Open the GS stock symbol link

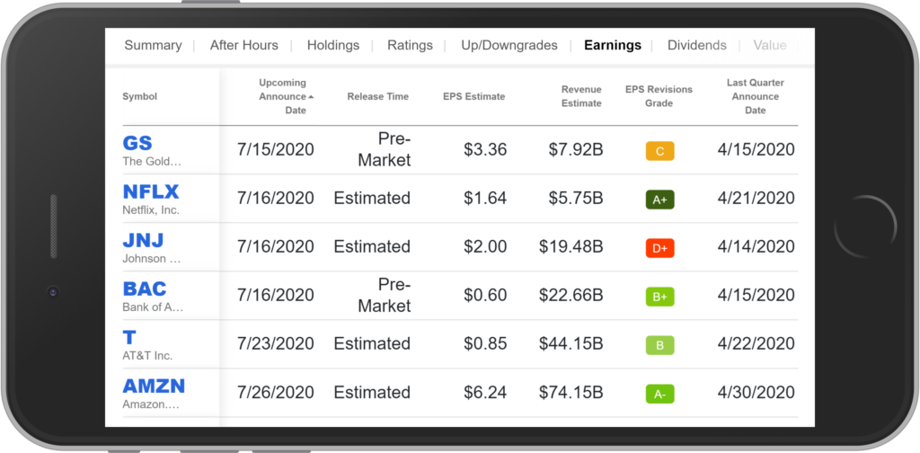click(x=137, y=143)
